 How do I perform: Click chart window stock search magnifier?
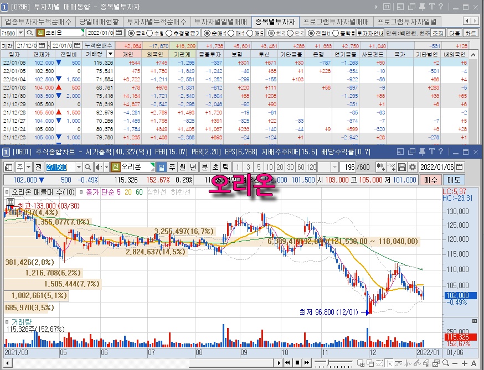pyautogui.click(x=87, y=168)
